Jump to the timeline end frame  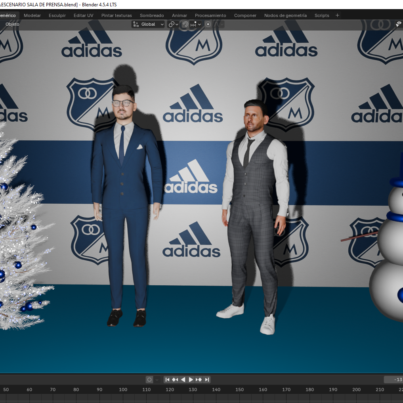(x=207, y=380)
